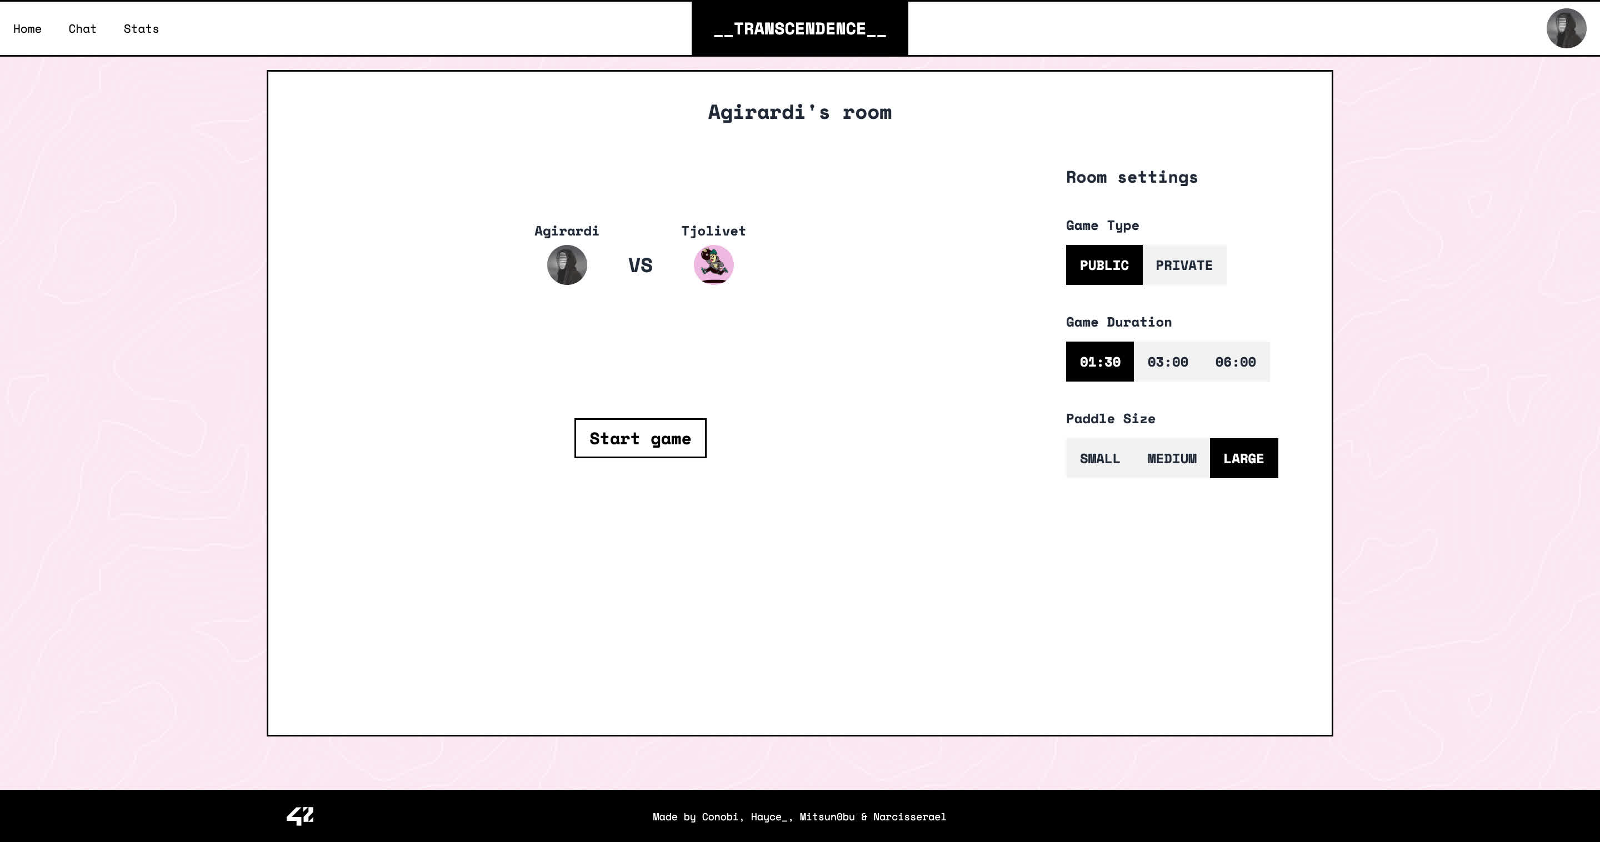Select 01:30 game duration
1600x842 pixels.
(x=1099, y=362)
